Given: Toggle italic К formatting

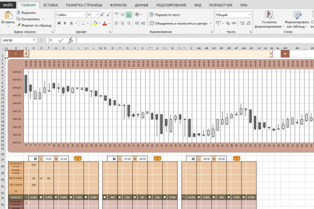Looking at the screenshot, I should tap(65, 23).
